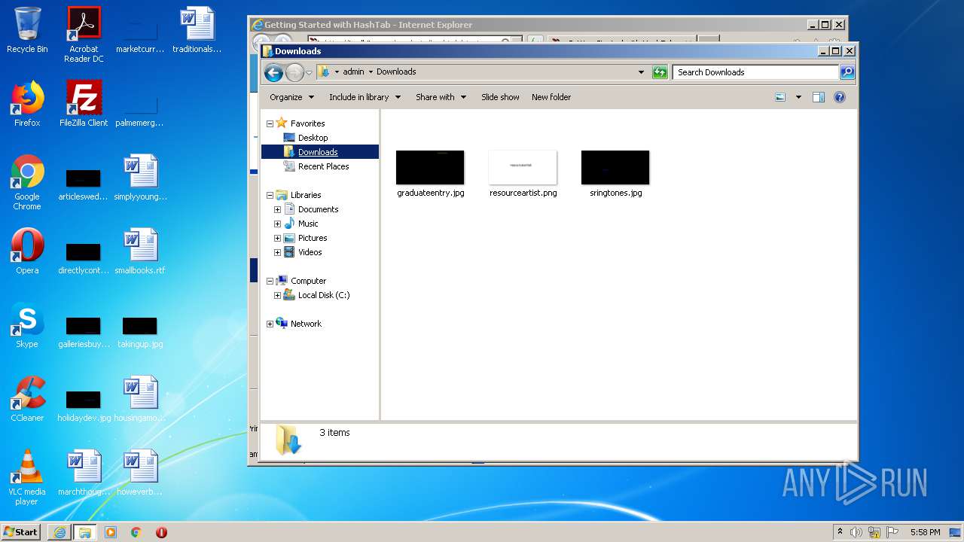Expand the Documents library node
The height and width of the screenshot is (542, 964).
coord(277,209)
